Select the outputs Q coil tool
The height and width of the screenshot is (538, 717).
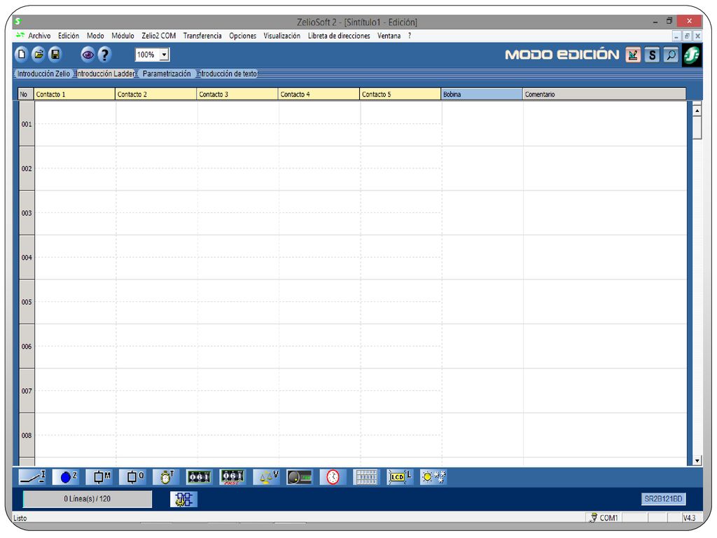tap(132, 477)
